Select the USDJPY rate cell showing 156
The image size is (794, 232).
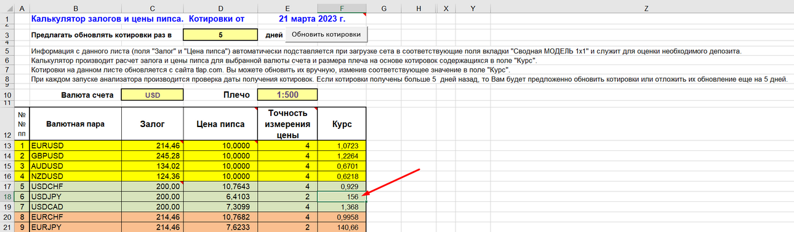[x=342, y=196]
